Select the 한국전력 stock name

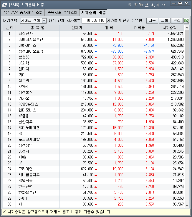tap(26, 187)
